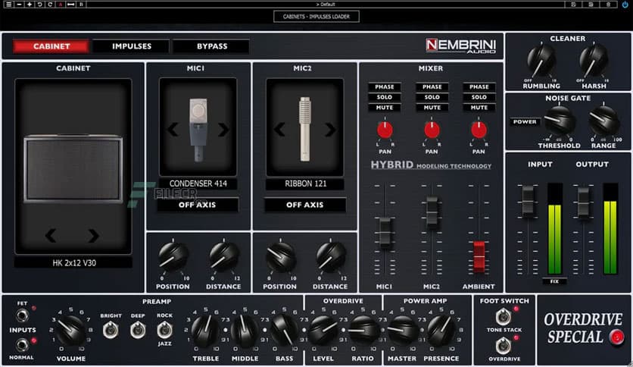Image resolution: width=633 pixels, height=367 pixels.
Task: Switch to the IMPULSES tab
Action: (132, 46)
